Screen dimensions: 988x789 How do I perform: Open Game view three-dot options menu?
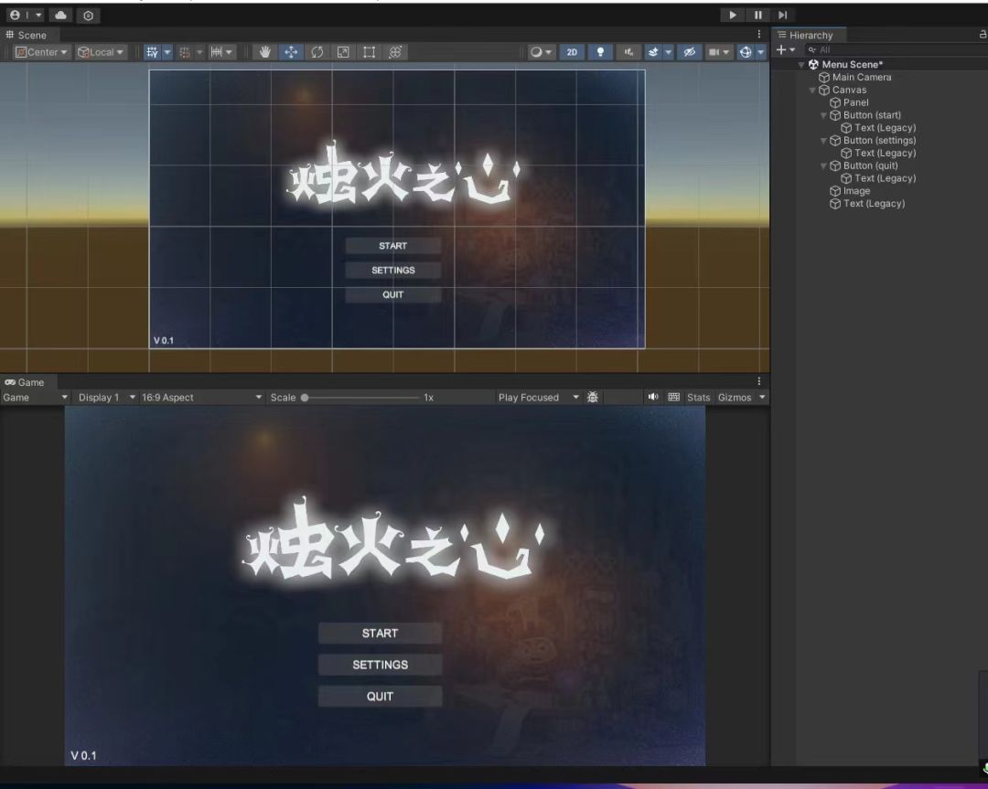click(x=758, y=381)
